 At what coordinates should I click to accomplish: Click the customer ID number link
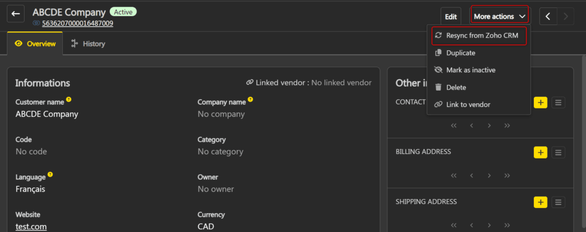[77, 23]
